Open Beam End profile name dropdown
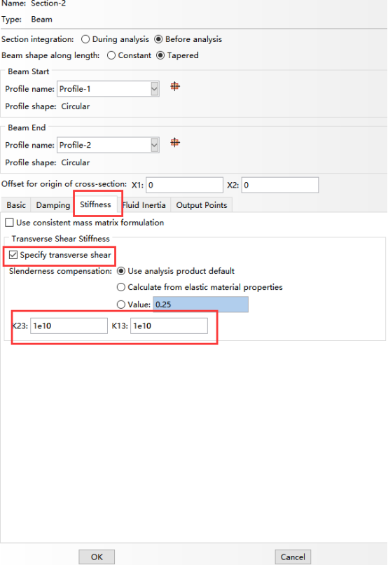Viewport: 388px width, 565px height. tap(155, 145)
